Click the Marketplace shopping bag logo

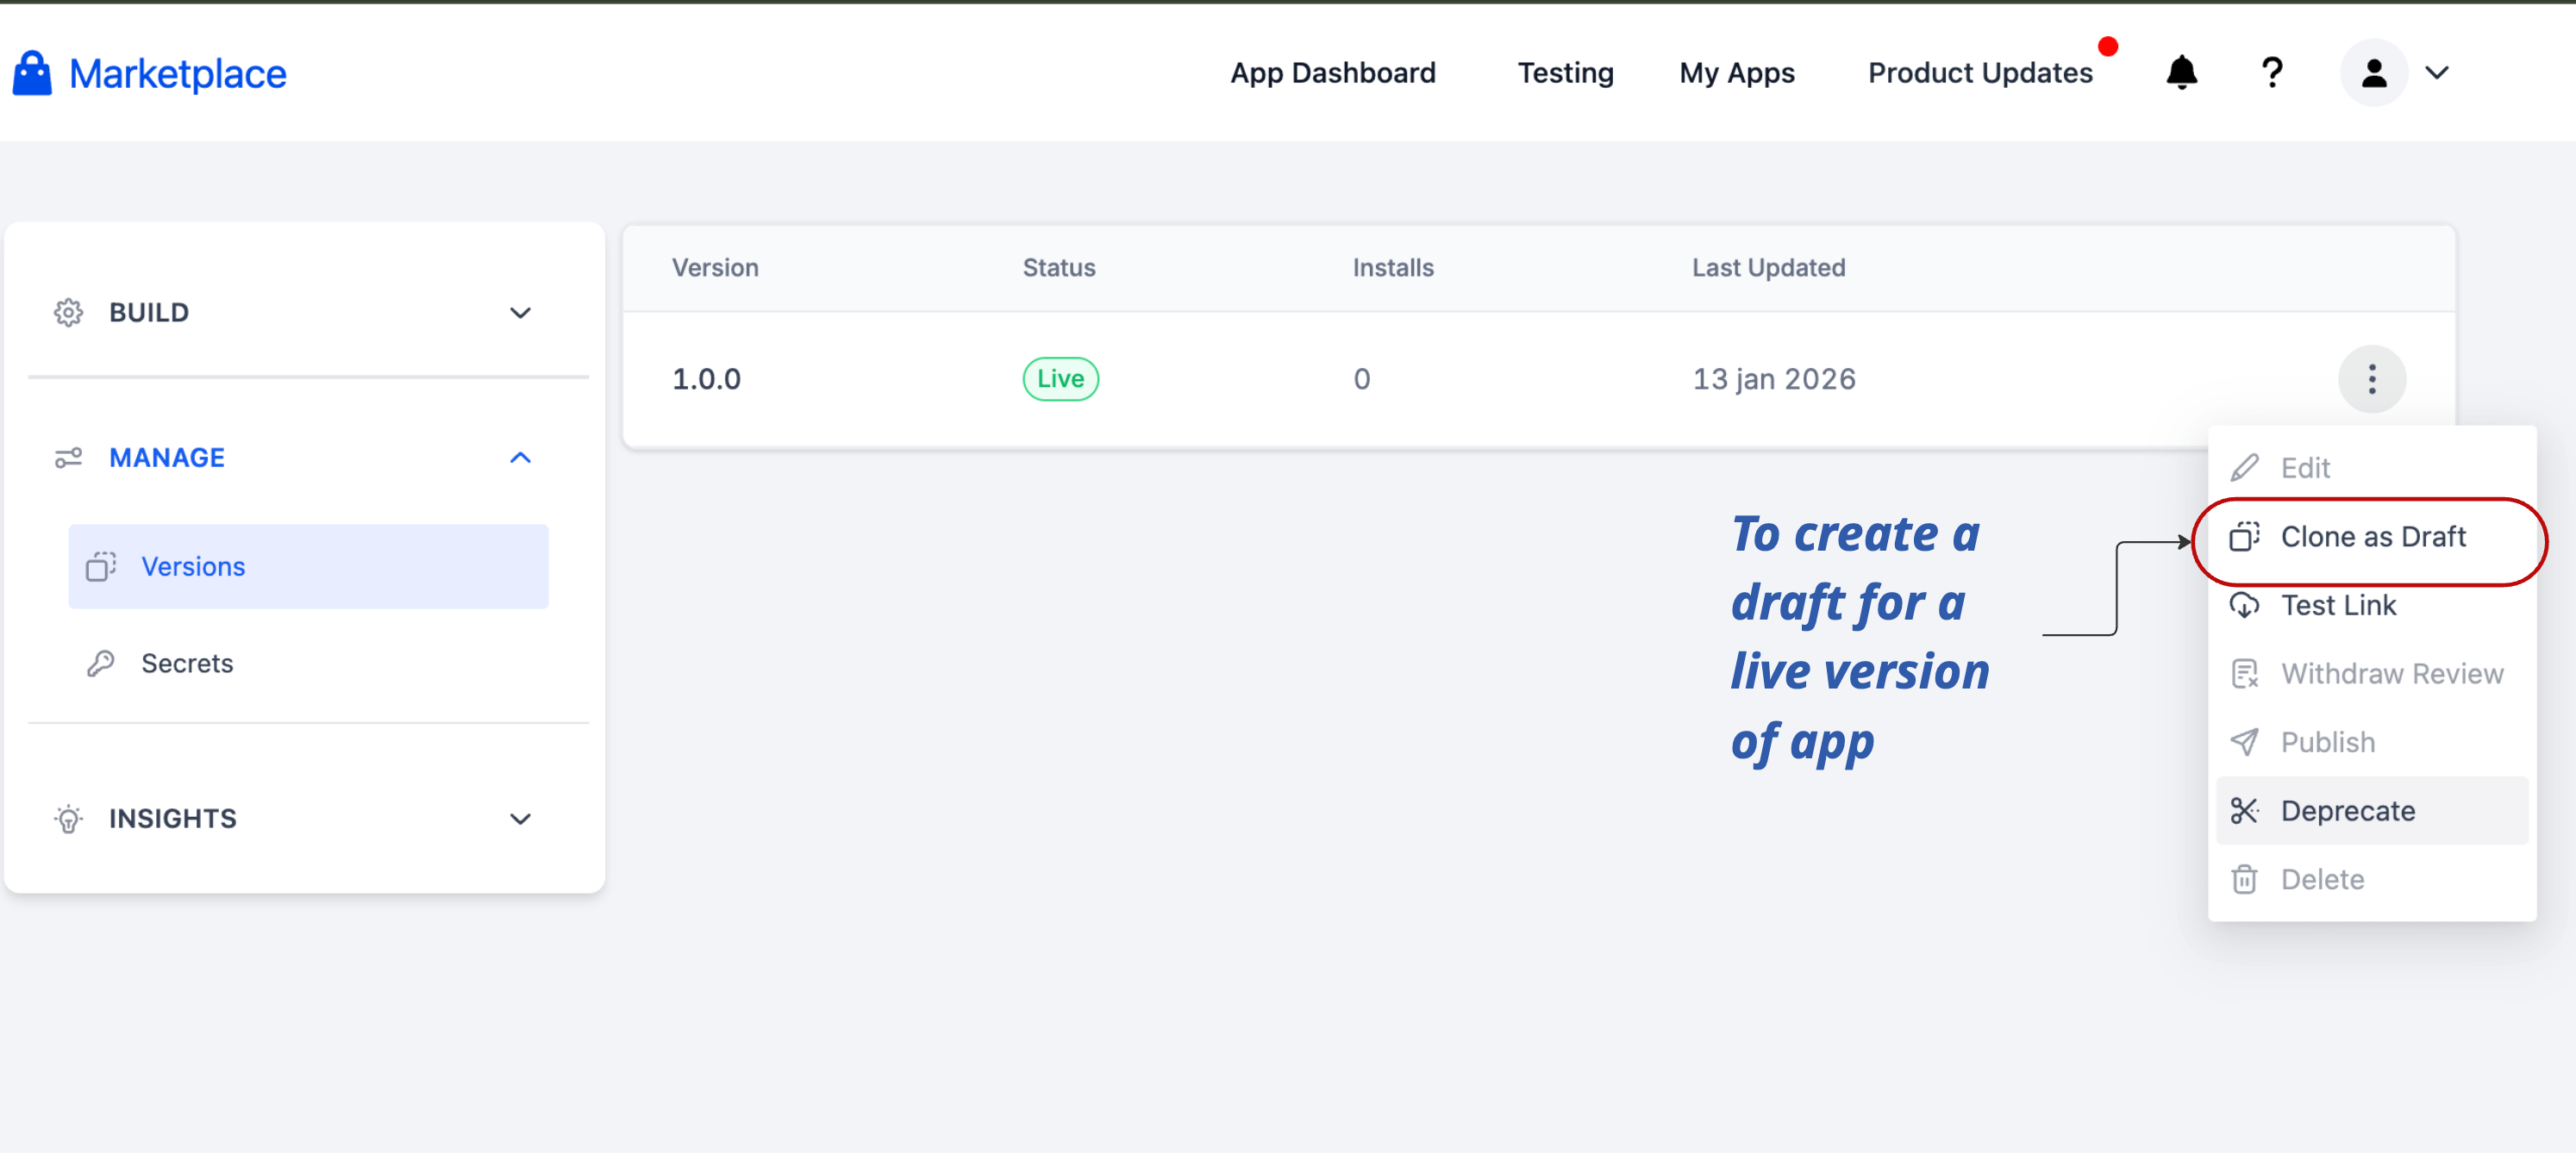tap(32, 73)
